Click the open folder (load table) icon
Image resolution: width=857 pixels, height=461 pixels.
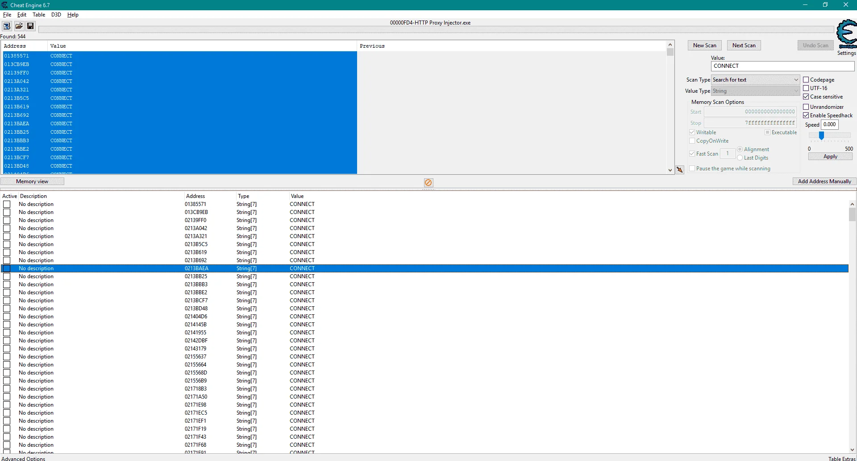click(19, 26)
